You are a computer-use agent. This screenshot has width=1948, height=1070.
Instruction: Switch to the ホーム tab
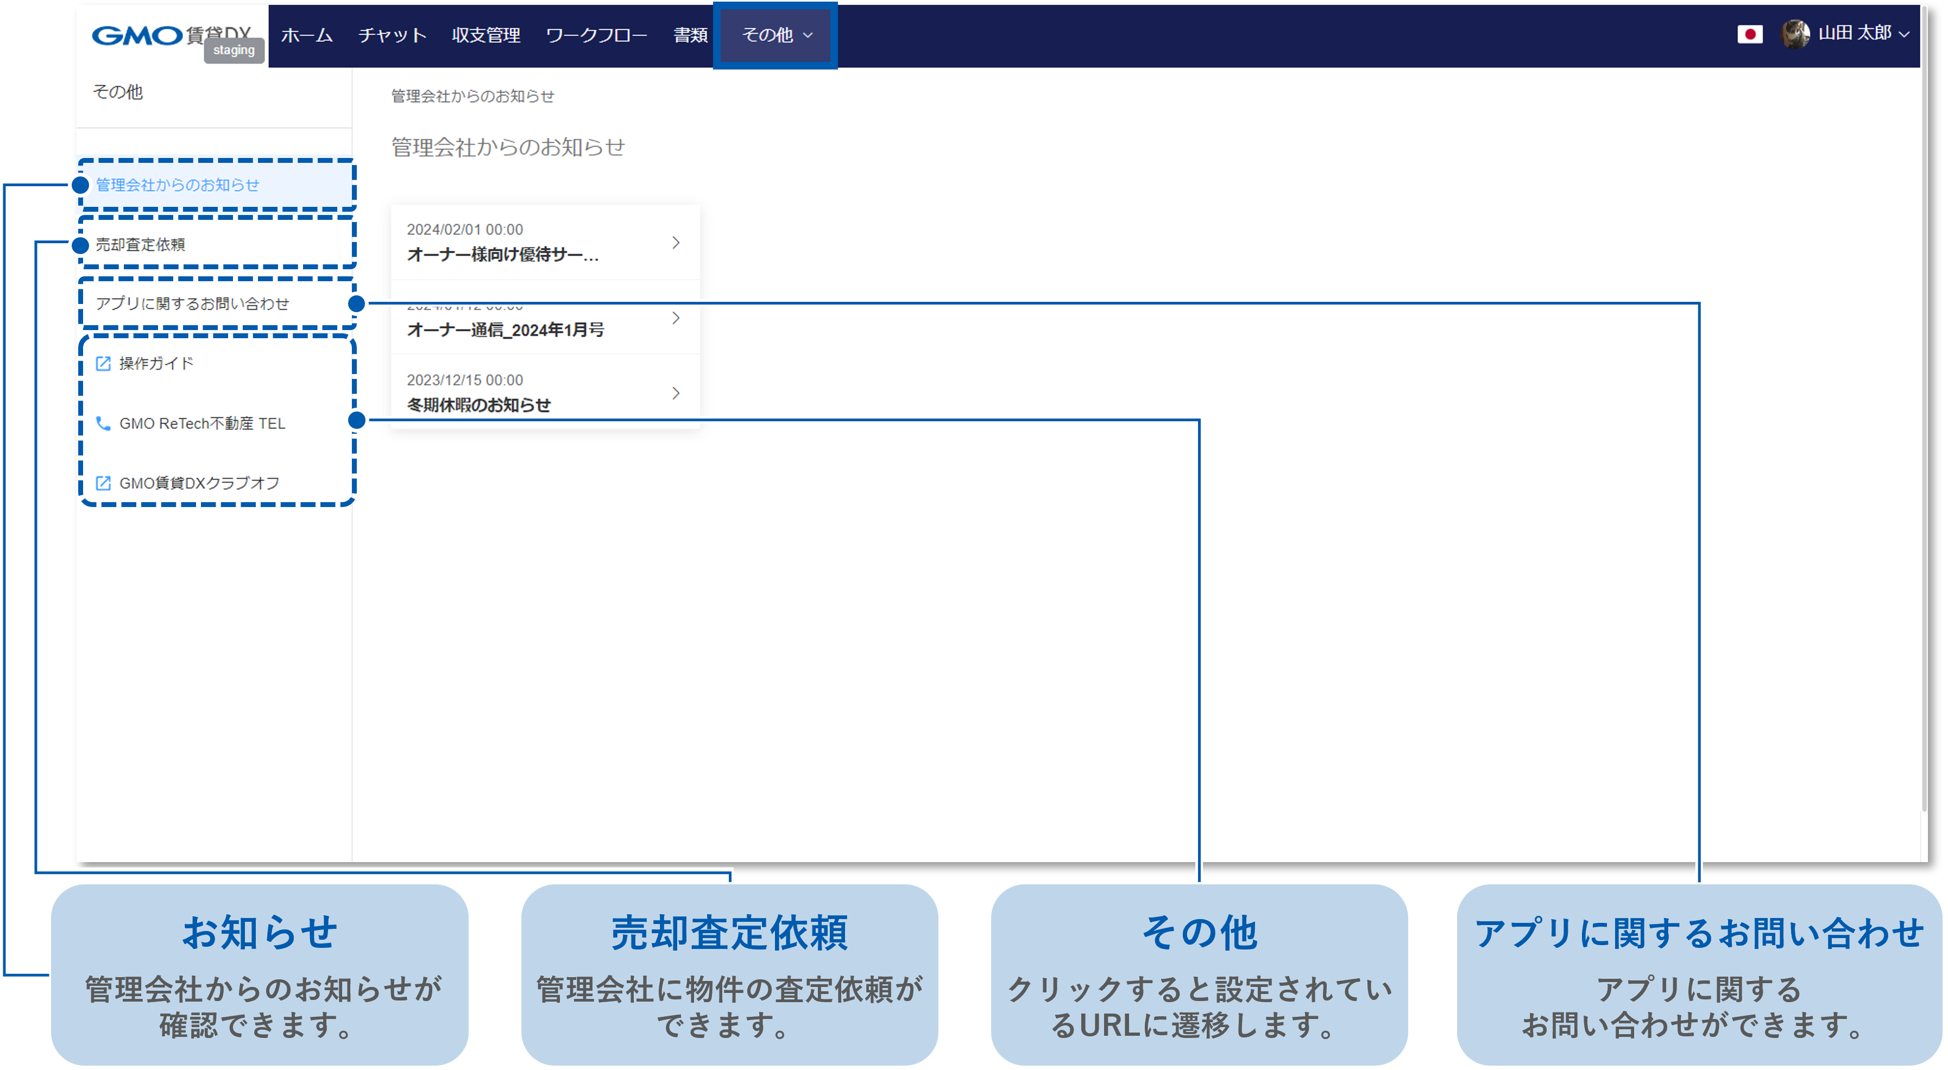[x=306, y=35]
